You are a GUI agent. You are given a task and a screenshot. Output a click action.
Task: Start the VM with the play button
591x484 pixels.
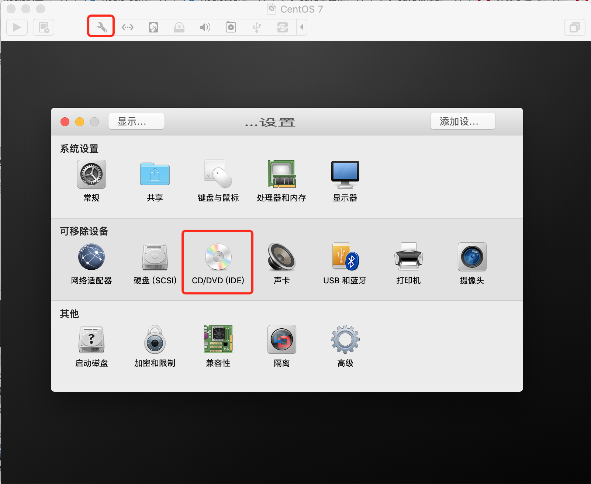17,27
